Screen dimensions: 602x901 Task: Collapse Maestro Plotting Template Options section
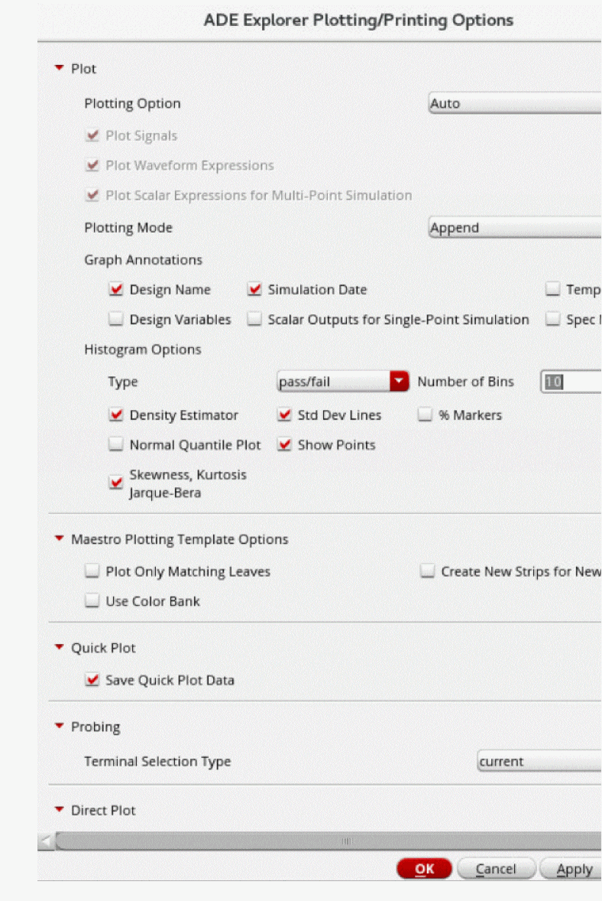click(x=60, y=539)
